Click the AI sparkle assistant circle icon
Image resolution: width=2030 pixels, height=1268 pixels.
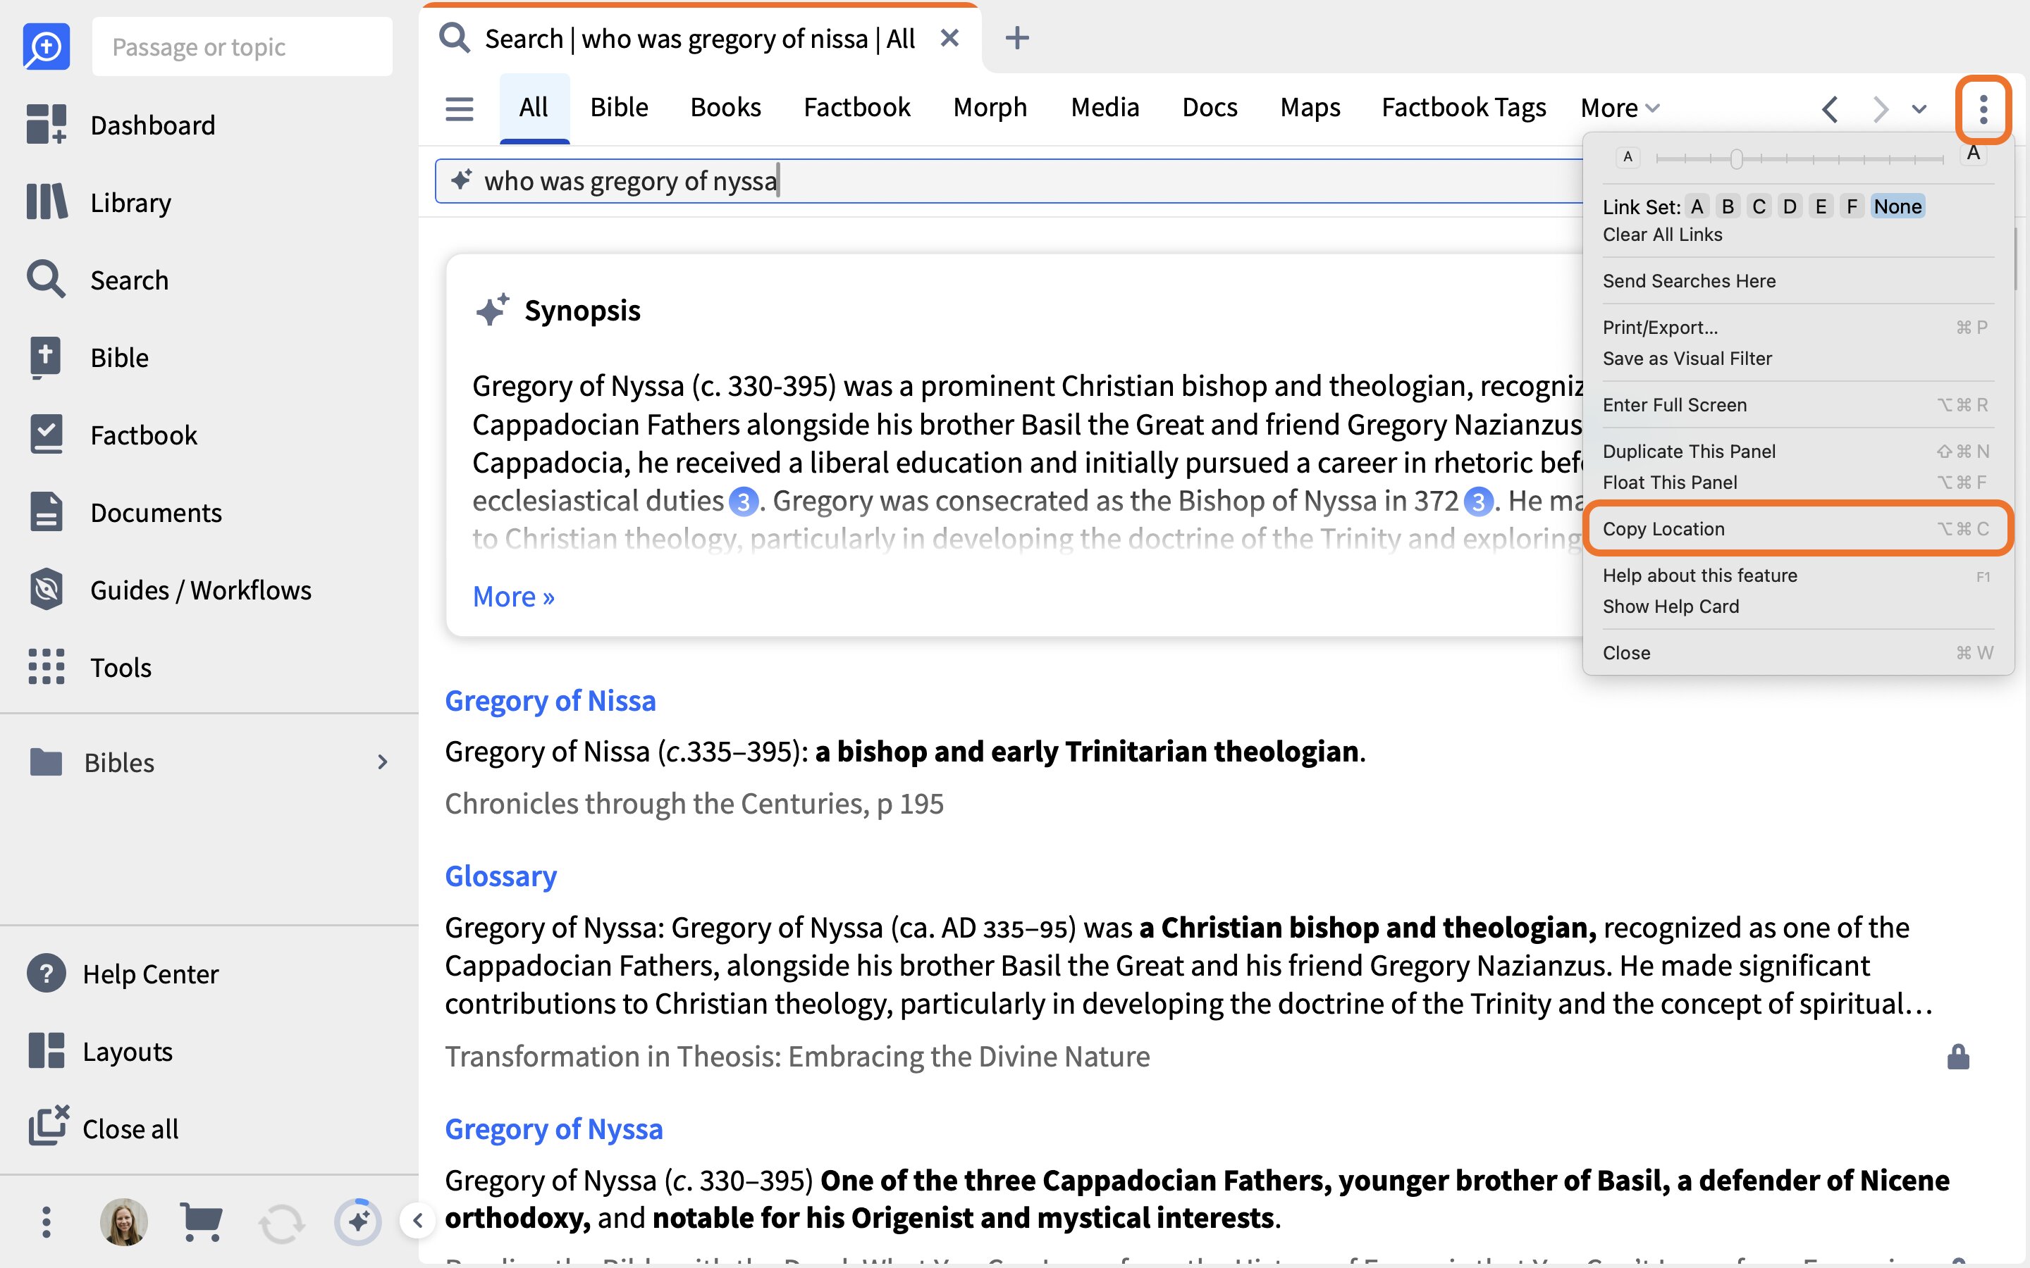(x=357, y=1222)
